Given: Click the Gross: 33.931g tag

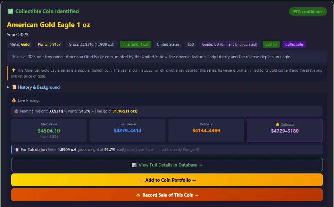Looking at the screenshot, I should coord(92,44).
